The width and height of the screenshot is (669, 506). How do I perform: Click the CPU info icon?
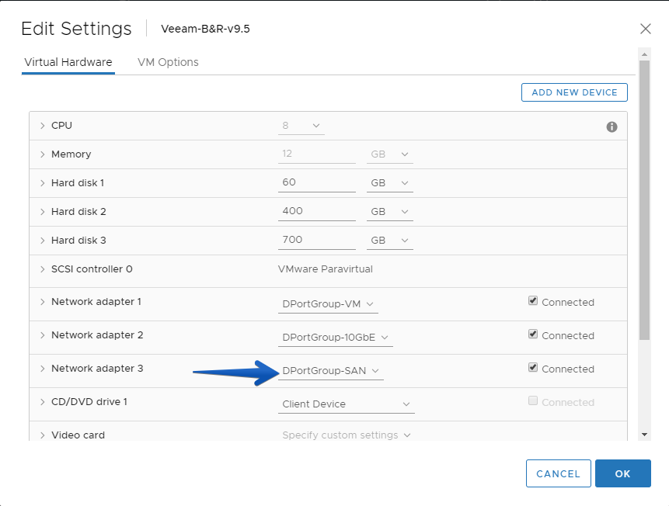(x=612, y=126)
